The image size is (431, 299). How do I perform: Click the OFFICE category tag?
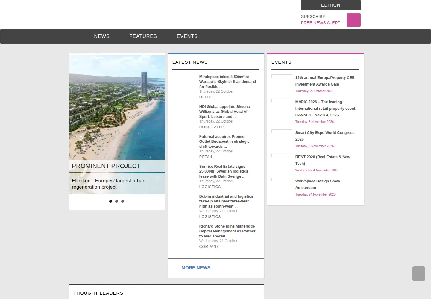coord(207,97)
